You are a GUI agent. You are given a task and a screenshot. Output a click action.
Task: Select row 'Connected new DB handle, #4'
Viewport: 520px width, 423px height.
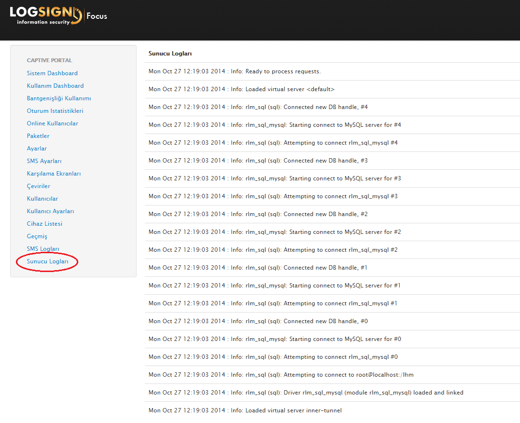point(332,108)
